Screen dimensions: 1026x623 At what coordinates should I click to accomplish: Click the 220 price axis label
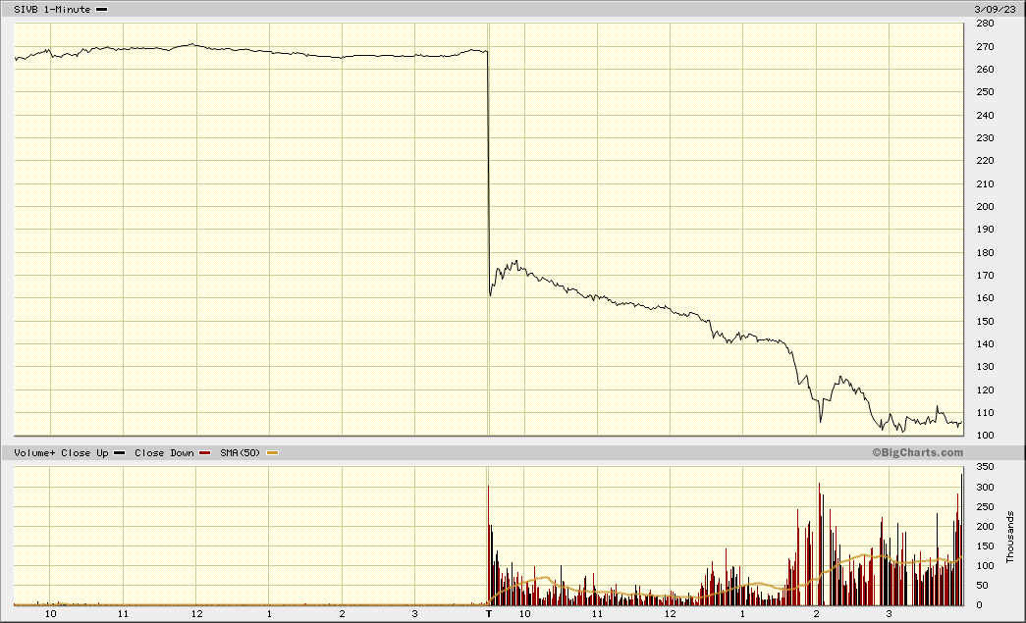point(985,161)
